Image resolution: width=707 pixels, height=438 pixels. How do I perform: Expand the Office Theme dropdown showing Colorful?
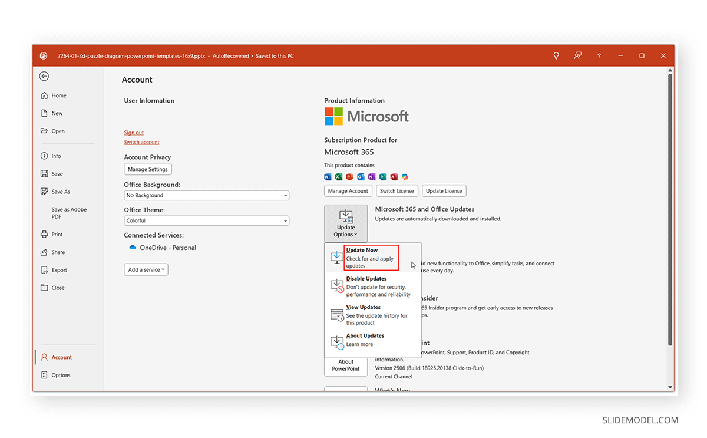(x=206, y=220)
